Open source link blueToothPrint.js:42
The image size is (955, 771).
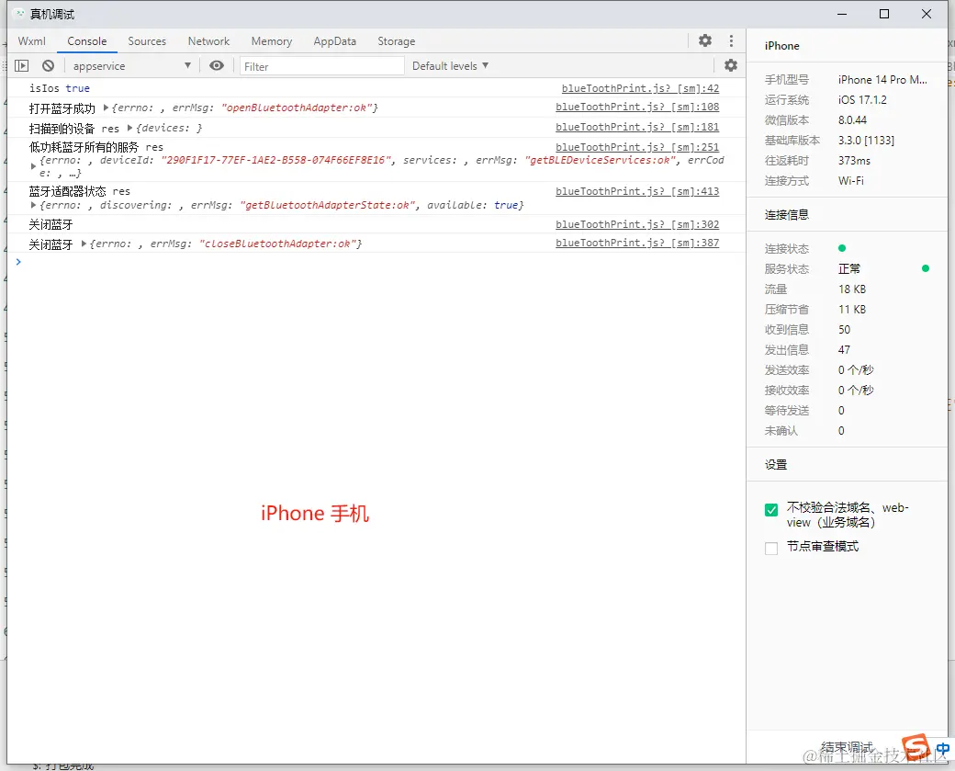point(640,88)
